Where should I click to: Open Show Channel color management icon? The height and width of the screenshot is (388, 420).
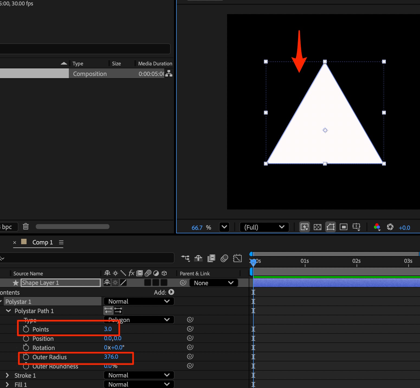pyautogui.click(x=377, y=227)
